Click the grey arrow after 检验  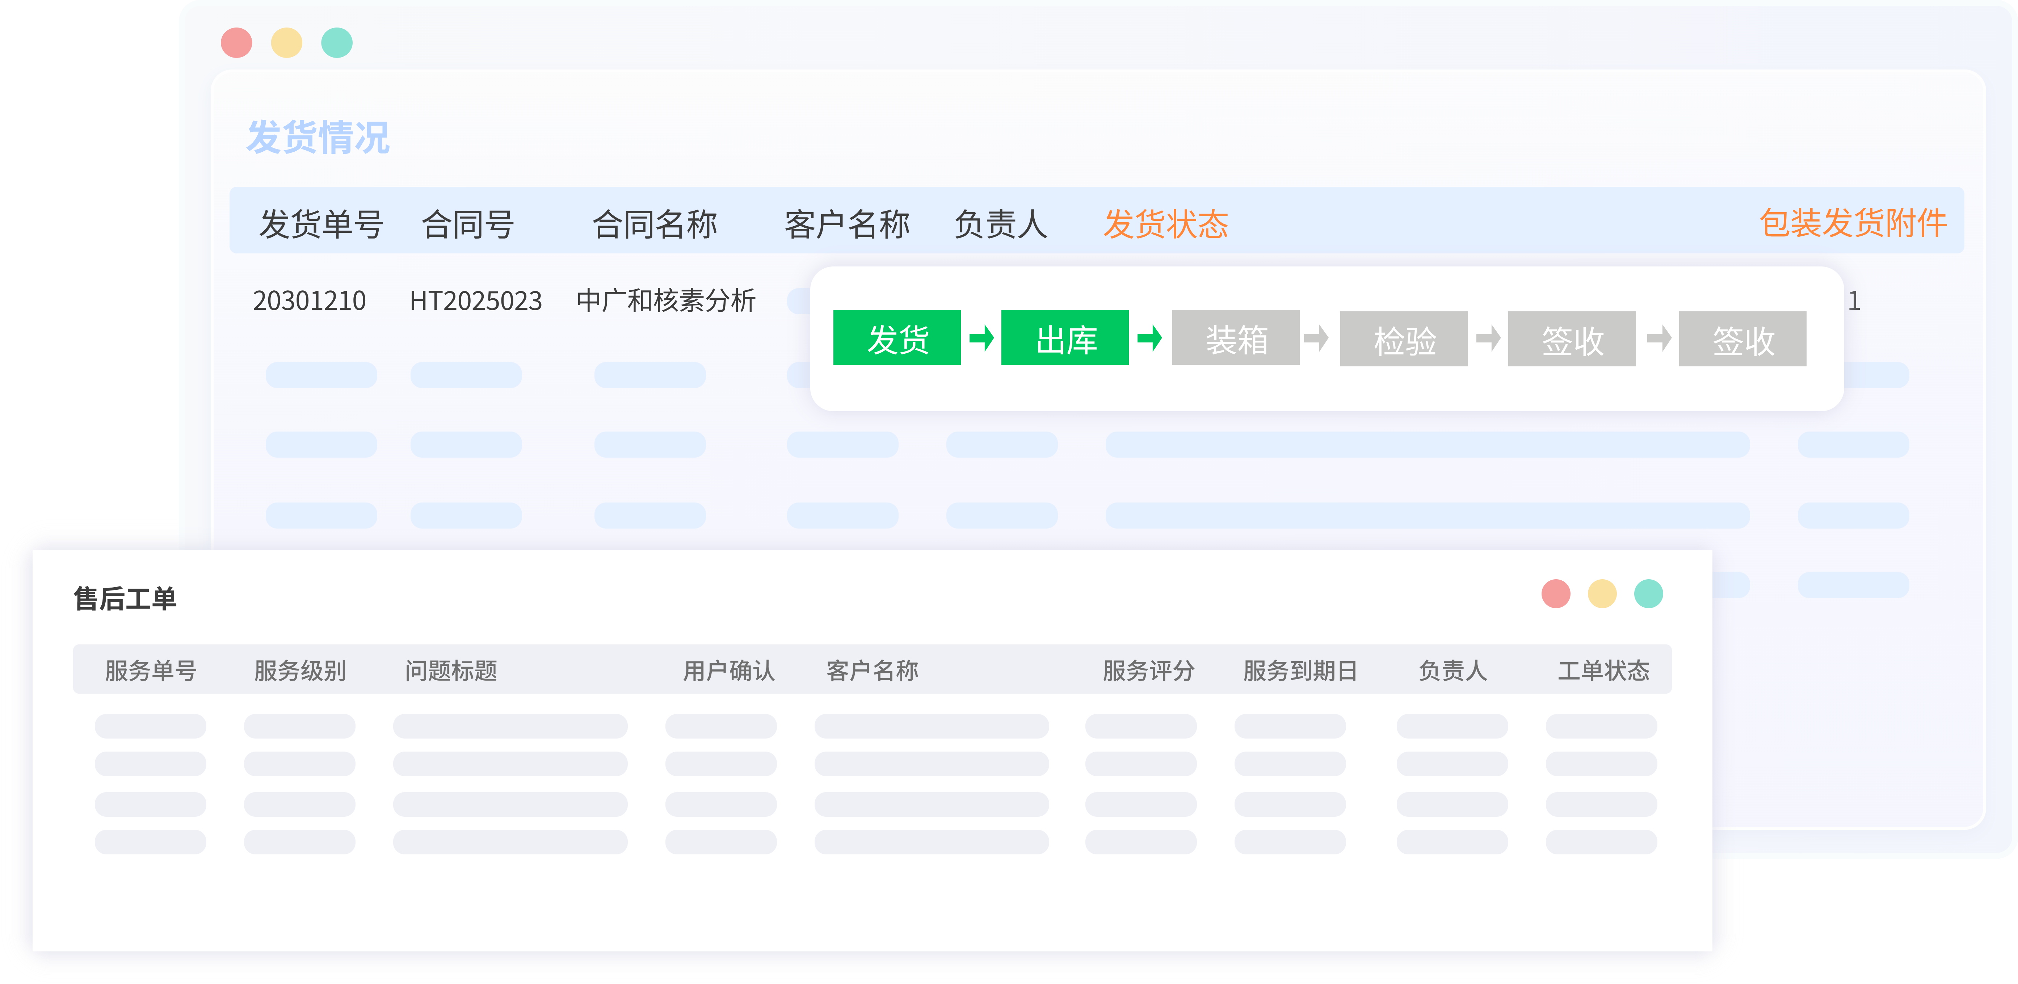click(1488, 338)
